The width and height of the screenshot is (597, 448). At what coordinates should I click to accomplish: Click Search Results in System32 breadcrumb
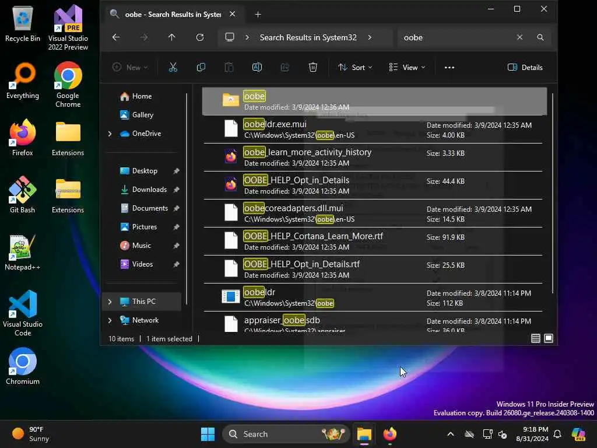(x=308, y=37)
